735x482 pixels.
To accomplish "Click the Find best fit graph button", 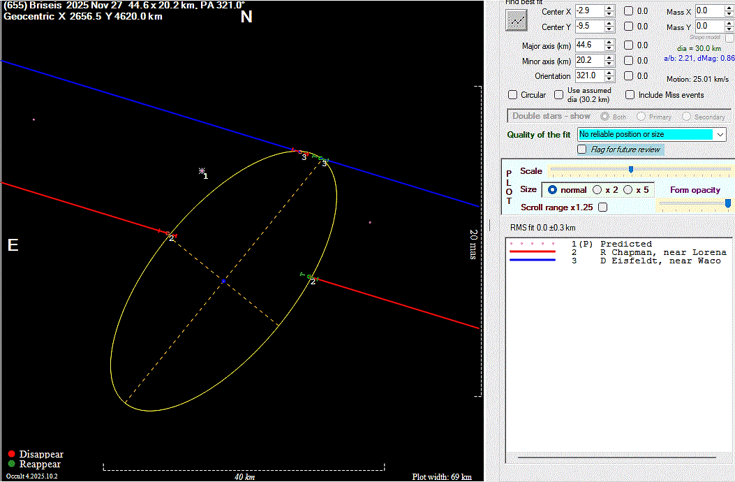I will click(517, 20).
